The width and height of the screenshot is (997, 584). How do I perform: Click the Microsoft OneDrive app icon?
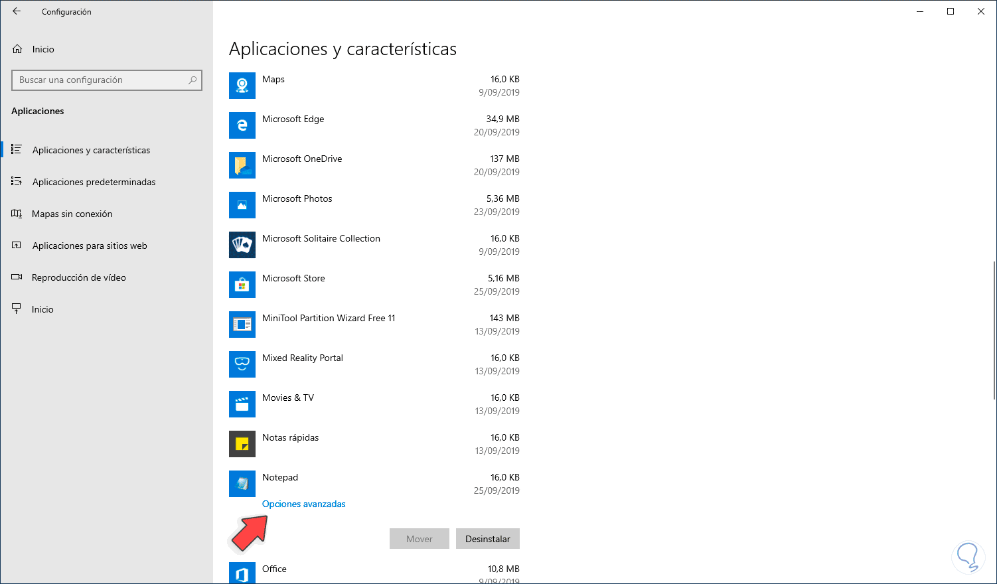point(242,165)
